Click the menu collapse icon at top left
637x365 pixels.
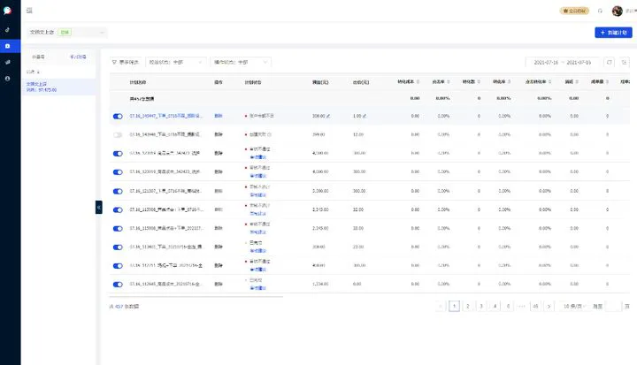30,11
